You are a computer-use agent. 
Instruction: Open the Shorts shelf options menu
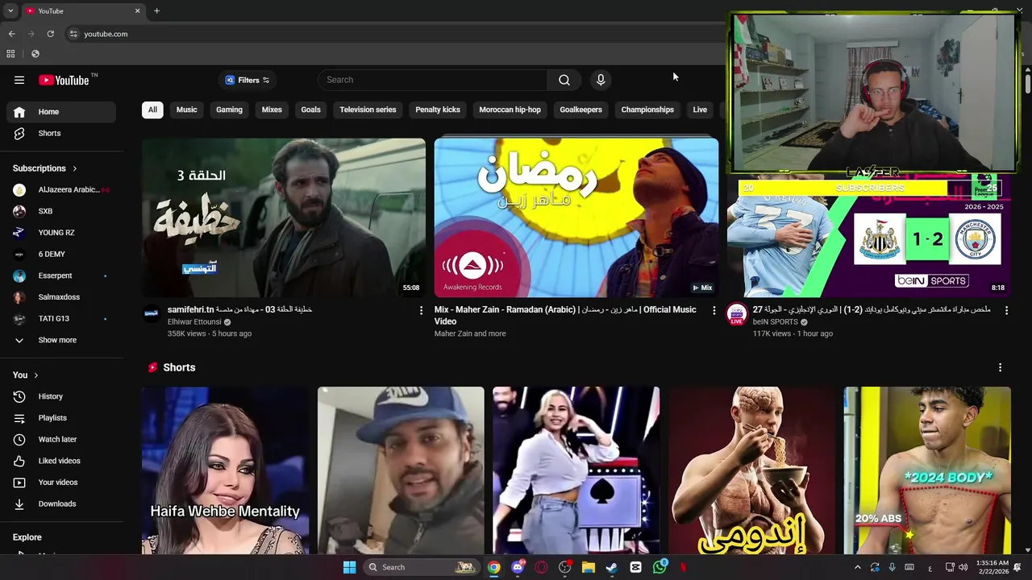coord(1001,367)
